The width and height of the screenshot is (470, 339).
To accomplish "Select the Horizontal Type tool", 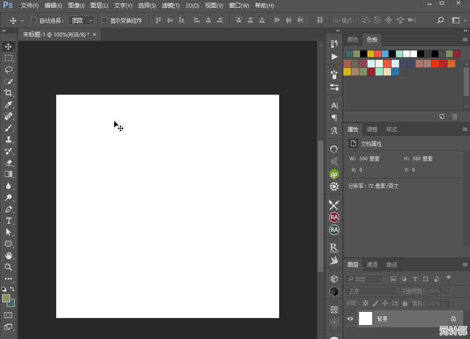I will (8, 221).
